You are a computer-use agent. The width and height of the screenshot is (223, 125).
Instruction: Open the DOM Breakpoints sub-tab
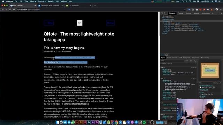point(184,58)
